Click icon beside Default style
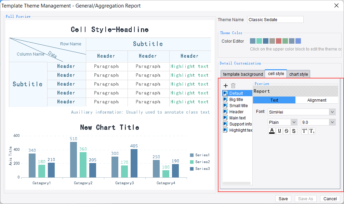Image resolution: width=344 pixels, height=204 pixels. 225,93
